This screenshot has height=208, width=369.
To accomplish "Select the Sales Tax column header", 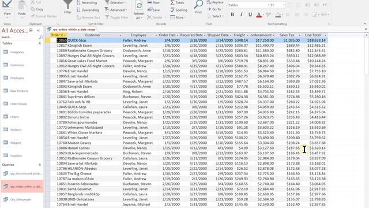I will [289, 35].
